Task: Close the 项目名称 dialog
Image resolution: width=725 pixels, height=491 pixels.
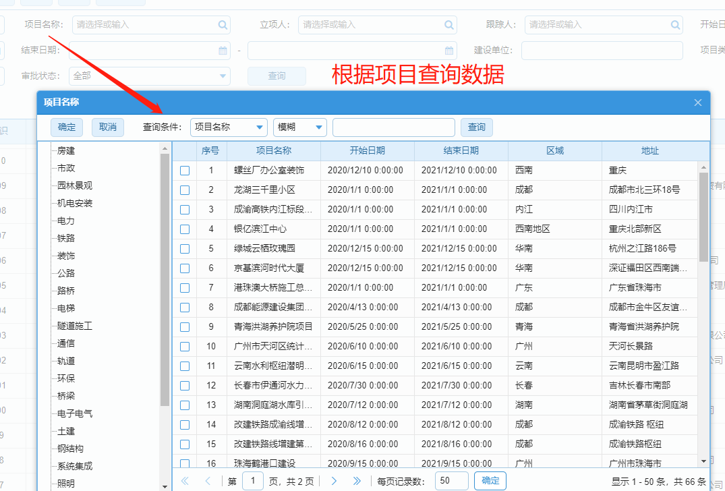Action: coord(698,103)
